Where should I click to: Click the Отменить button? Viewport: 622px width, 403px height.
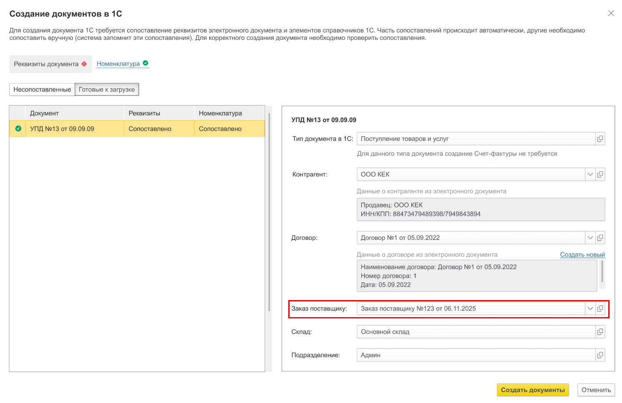[596, 390]
